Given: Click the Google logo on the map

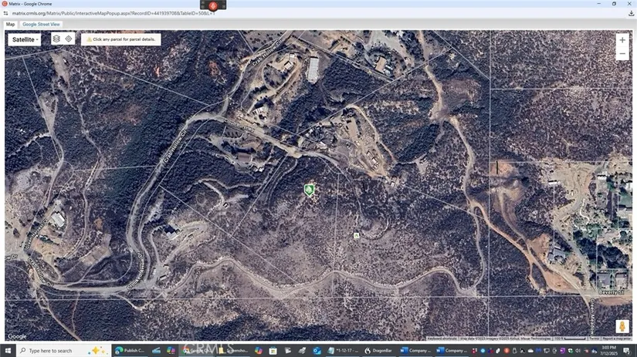Looking at the screenshot, I should coord(17,336).
